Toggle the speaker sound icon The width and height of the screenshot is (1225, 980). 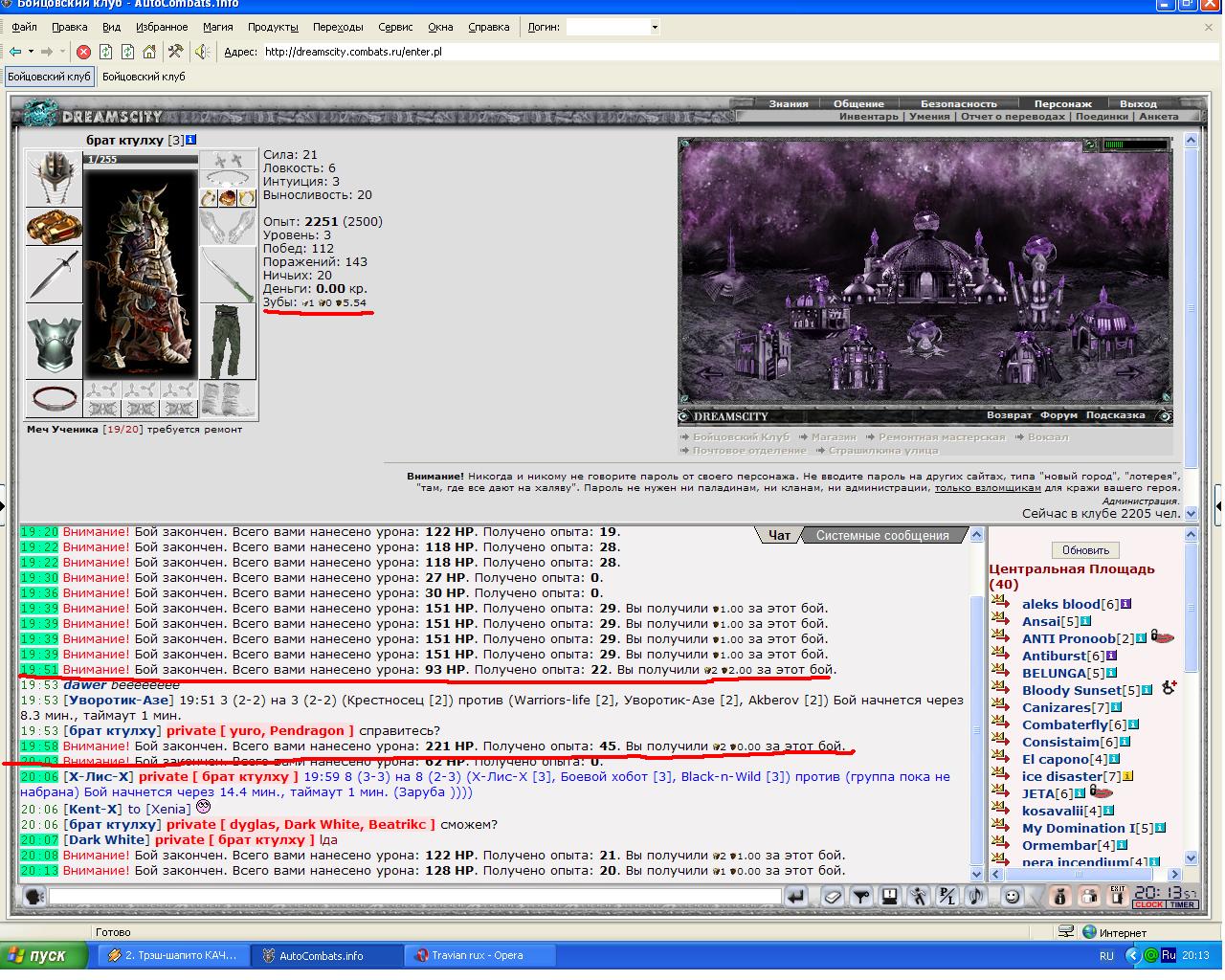pos(206,52)
